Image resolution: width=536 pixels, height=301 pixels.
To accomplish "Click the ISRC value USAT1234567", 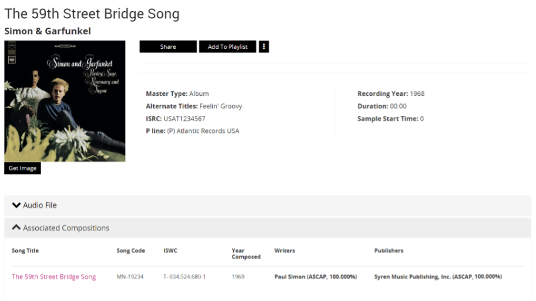I will [184, 119].
